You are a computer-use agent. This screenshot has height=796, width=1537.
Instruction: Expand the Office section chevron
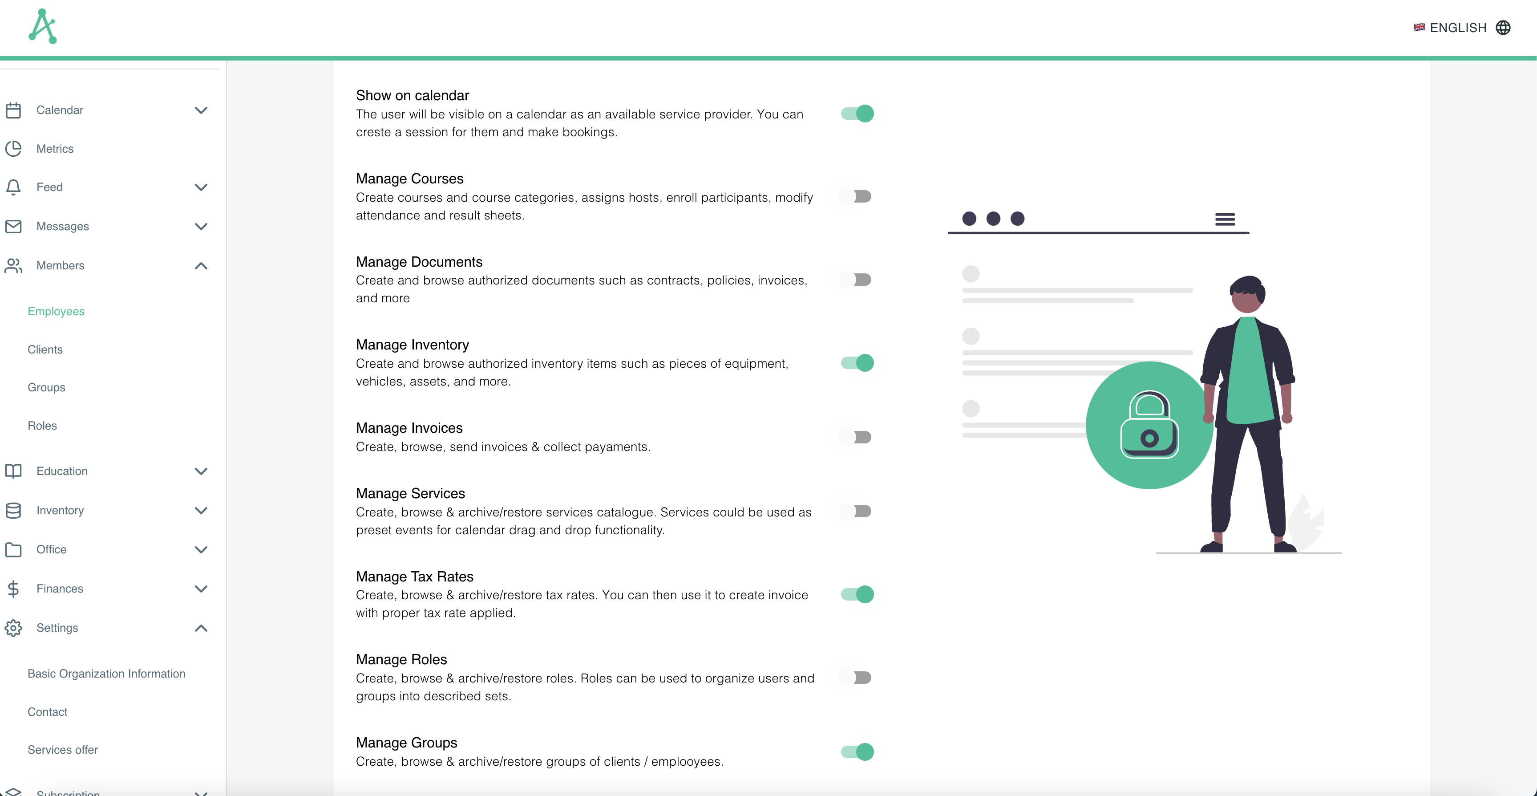point(201,549)
